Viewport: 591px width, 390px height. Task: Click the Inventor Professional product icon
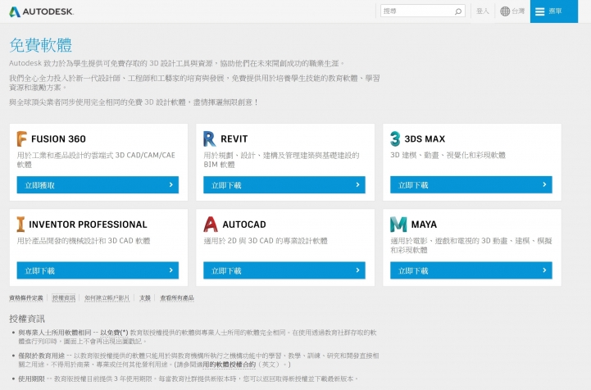(x=21, y=224)
